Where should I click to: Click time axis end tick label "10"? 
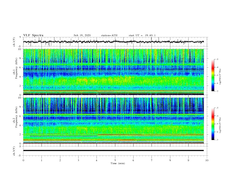[207, 160]
